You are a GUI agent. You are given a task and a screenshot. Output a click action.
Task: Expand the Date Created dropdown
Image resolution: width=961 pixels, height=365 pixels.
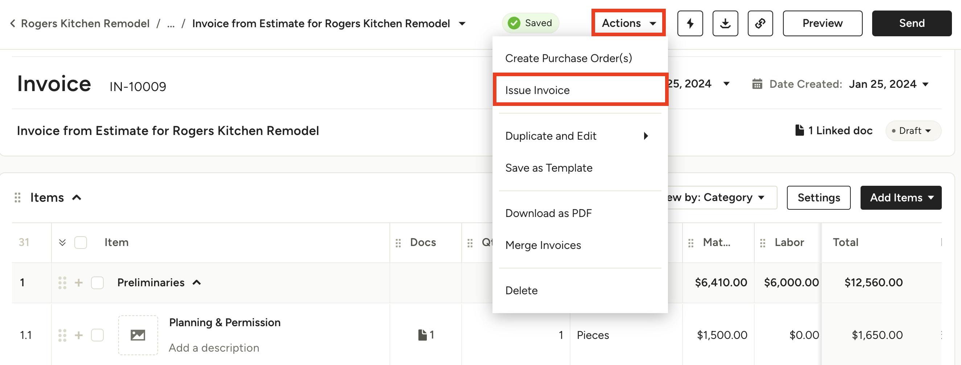[925, 84]
